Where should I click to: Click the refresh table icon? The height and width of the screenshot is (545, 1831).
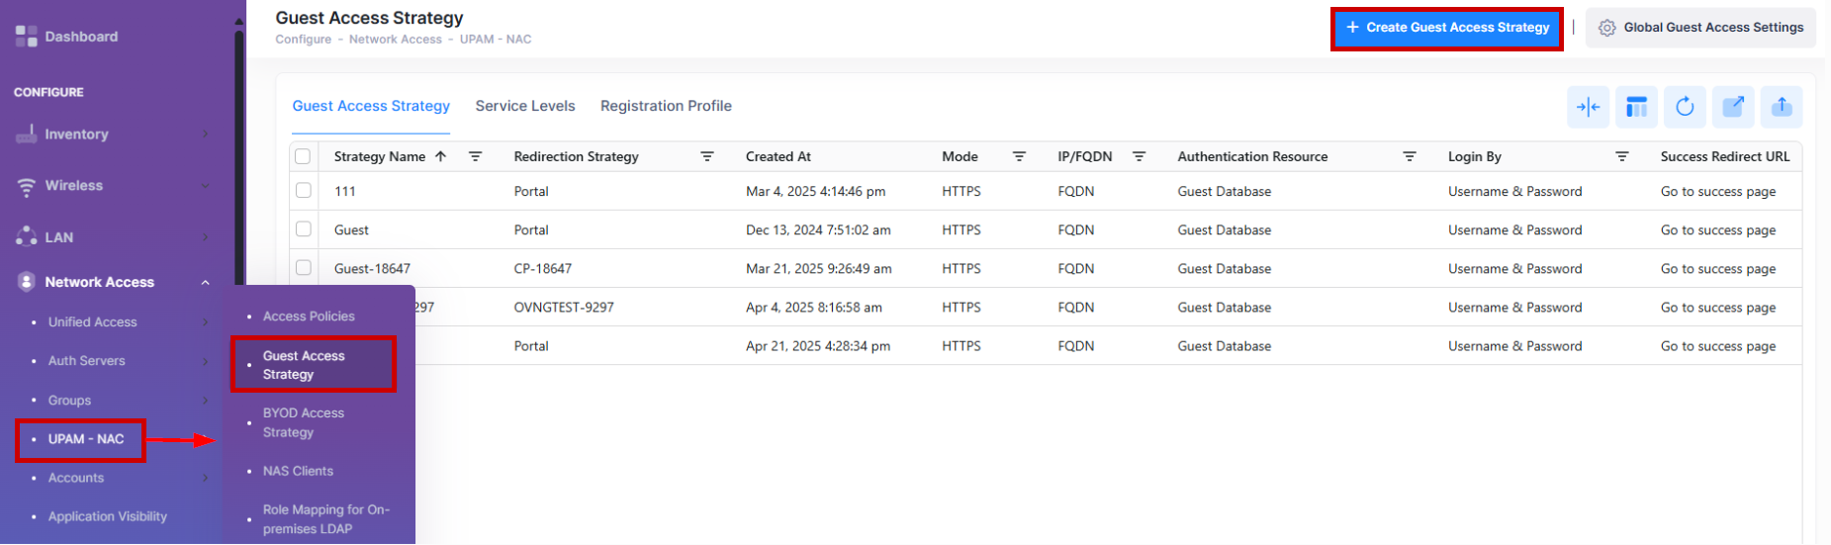pyautogui.click(x=1685, y=107)
